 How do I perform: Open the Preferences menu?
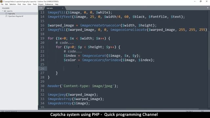[49, 4]
